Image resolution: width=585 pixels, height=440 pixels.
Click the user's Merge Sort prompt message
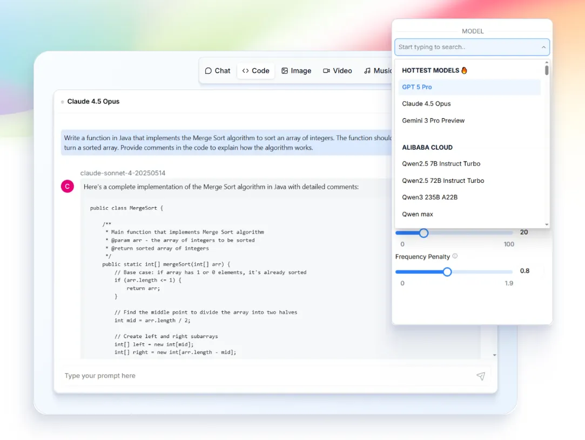click(227, 143)
